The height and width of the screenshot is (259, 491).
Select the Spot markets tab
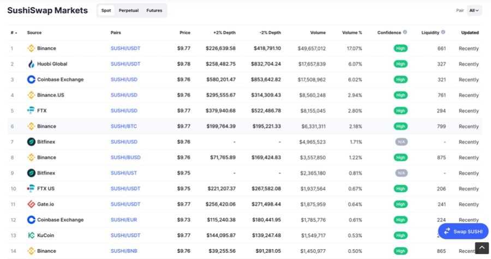[x=106, y=10]
